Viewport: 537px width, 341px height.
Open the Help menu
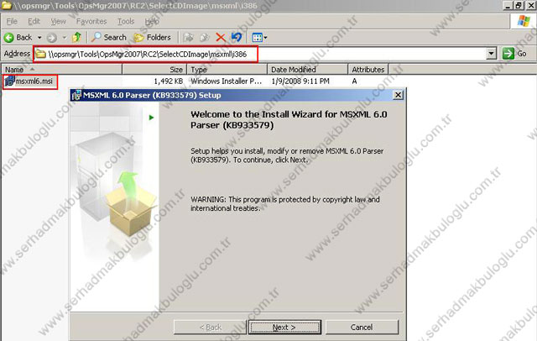[152, 21]
